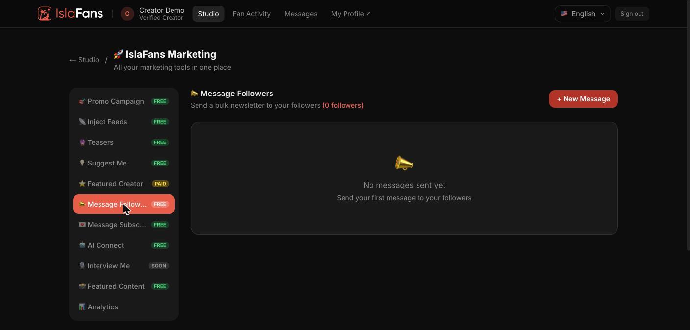Click the Suggest Me lightbulb icon
Screen dimensions: 690x330
82,163
